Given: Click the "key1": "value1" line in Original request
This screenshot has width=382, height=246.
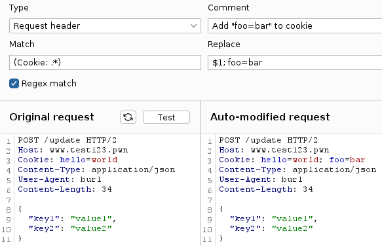Looking at the screenshot, I should [x=72, y=219].
